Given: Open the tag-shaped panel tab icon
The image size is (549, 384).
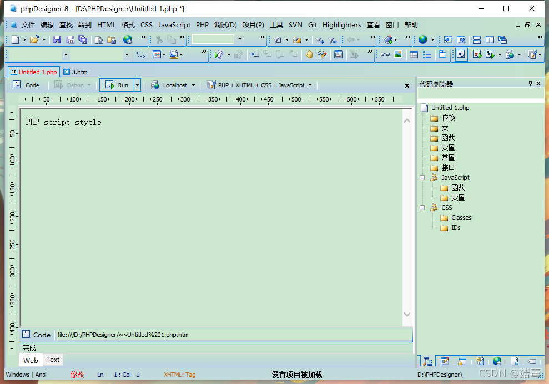Looking at the screenshot, I should [531, 361].
